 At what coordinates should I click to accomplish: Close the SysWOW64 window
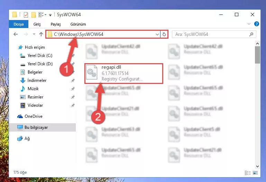[x=252, y=15]
